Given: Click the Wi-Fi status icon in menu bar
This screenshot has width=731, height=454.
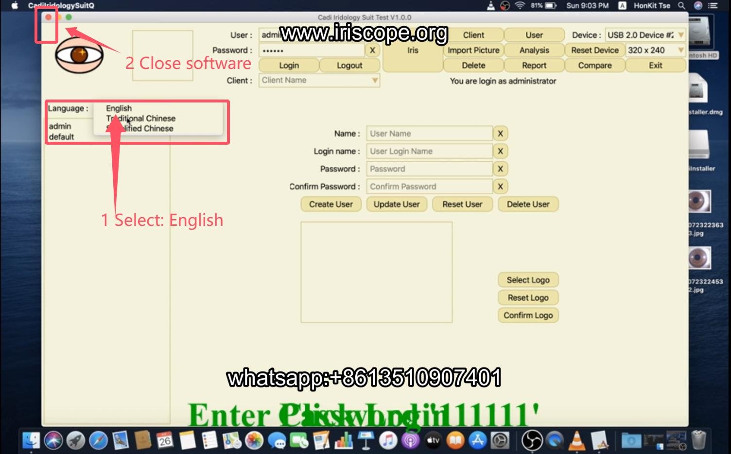Looking at the screenshot, I should pos(520,6).
